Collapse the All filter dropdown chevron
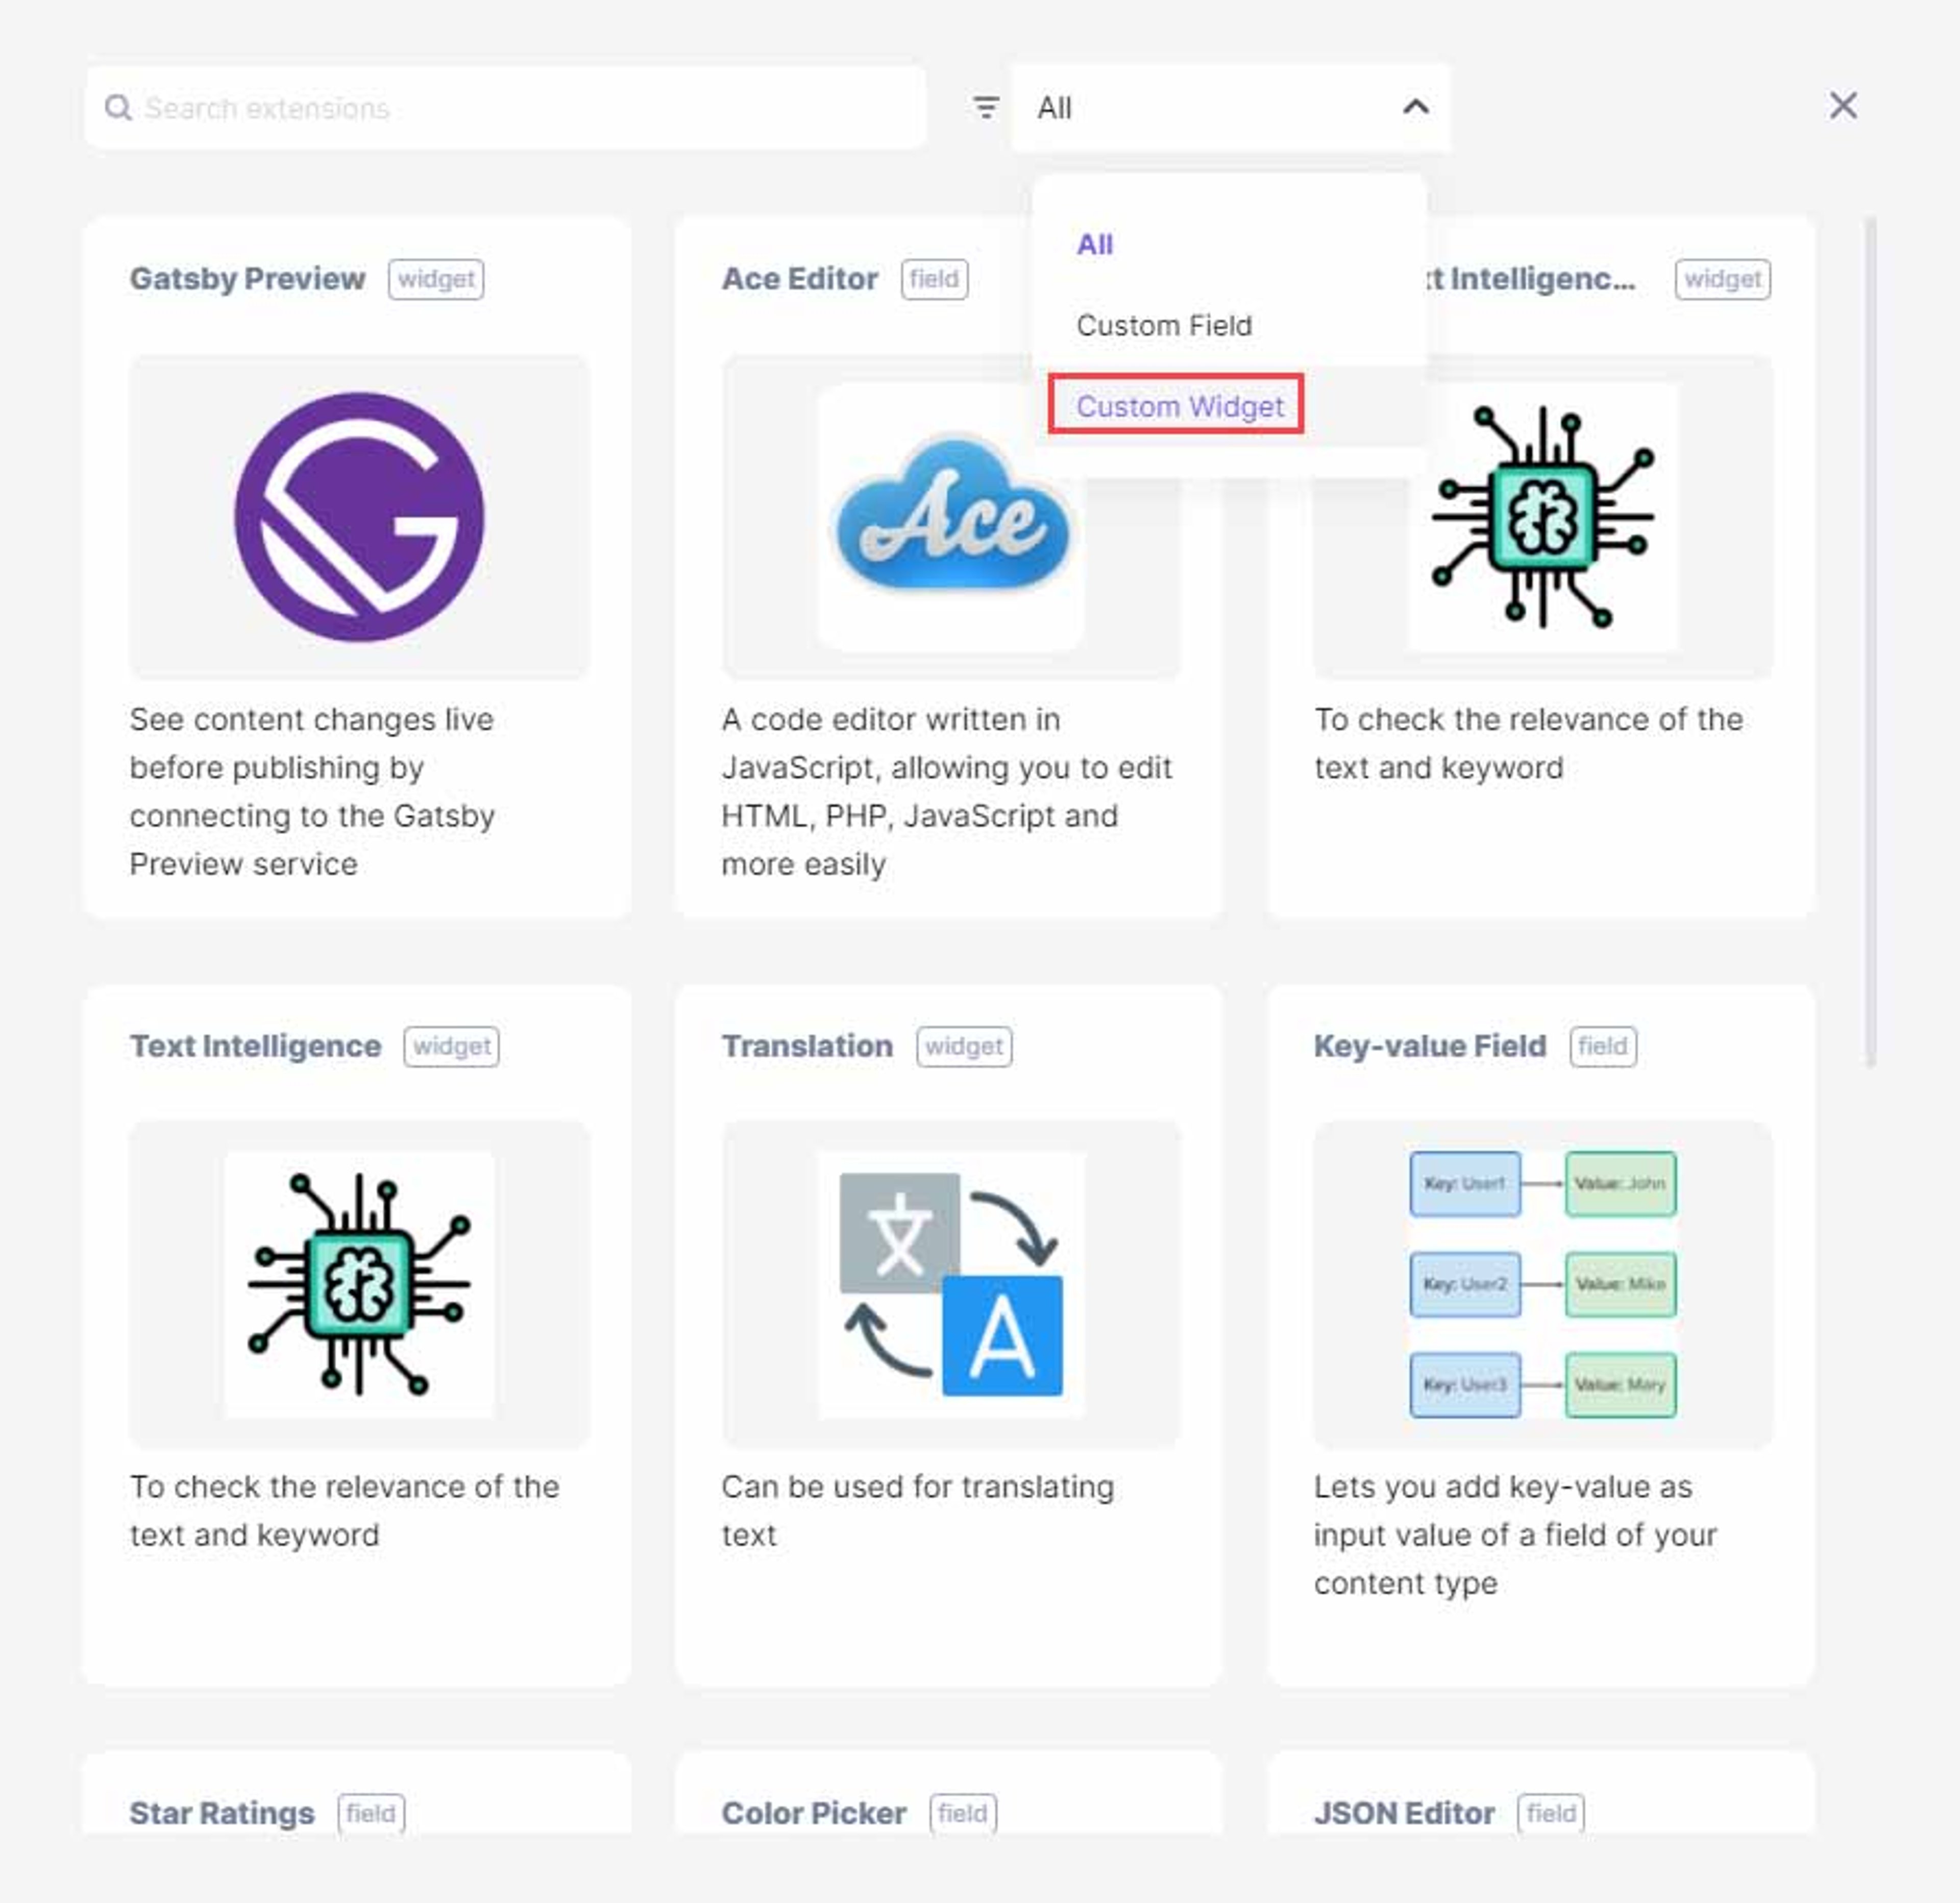1960x1903 pixels. (1416, 107)
